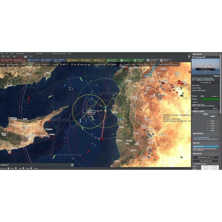Collapse the Unit Alt / Speed panel
Image resolution: width=222 pixels, height=222 pixels.
[x=218, y=112]
